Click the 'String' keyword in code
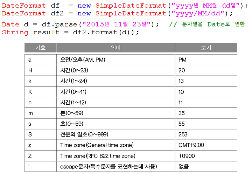Viewport: 252px width, 174px height. [15, 32]
